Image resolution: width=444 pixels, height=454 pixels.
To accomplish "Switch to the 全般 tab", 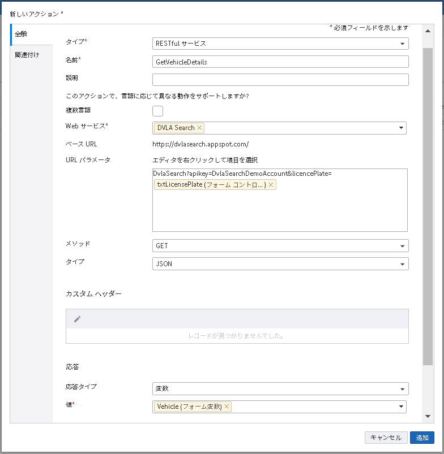I will 22,34.
